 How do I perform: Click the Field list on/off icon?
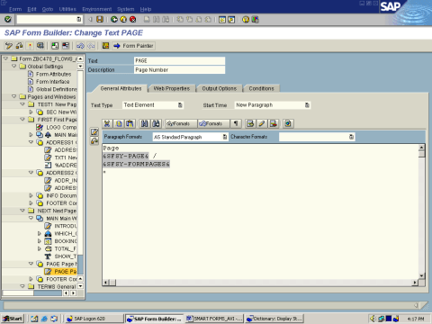tap(105, 46)
